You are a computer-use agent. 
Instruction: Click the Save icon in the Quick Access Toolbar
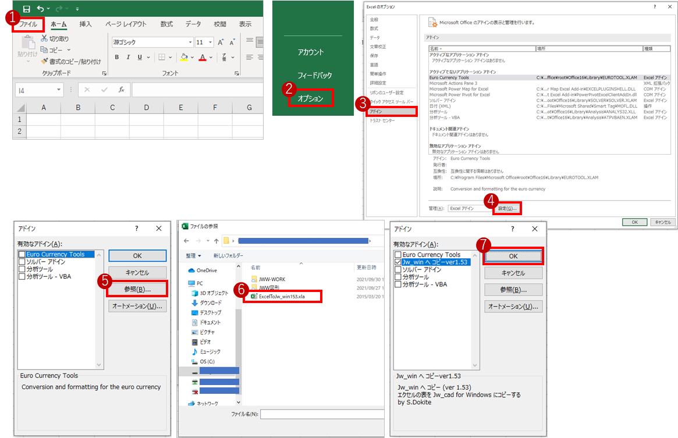click(26, 9)
